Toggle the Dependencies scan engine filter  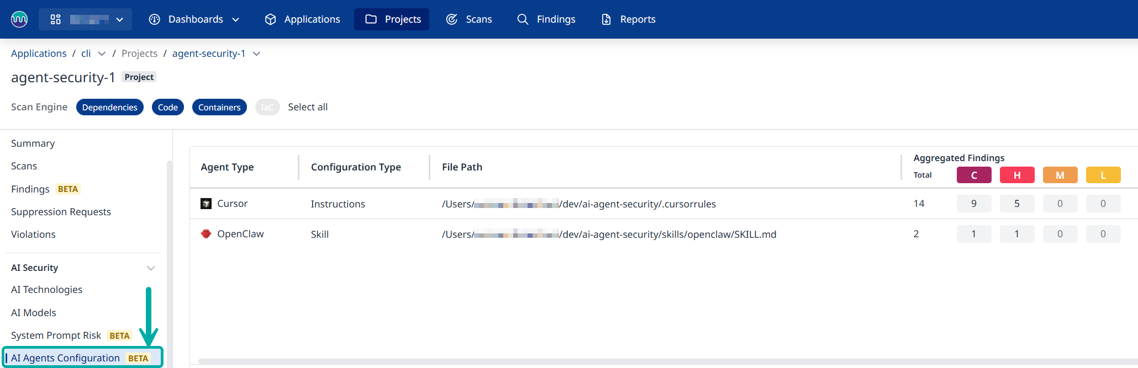pyautogui.click(x=109, y=107)
